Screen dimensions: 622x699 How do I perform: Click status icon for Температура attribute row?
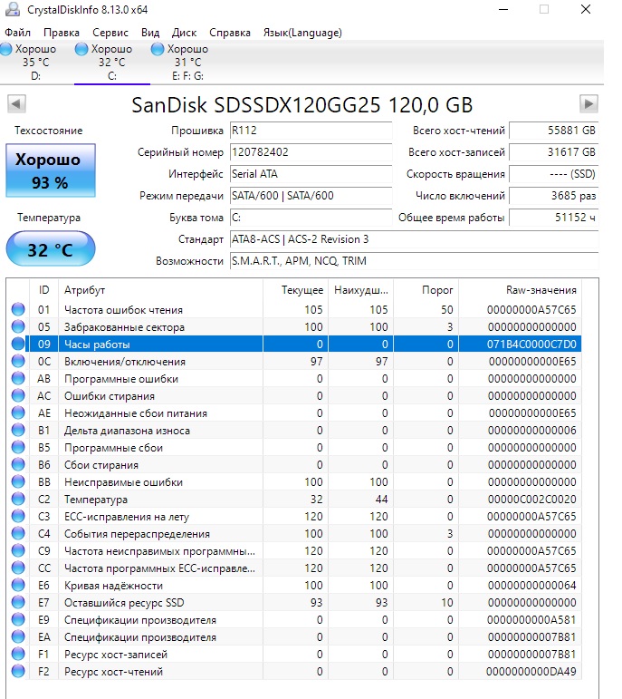tap(18, 500)
